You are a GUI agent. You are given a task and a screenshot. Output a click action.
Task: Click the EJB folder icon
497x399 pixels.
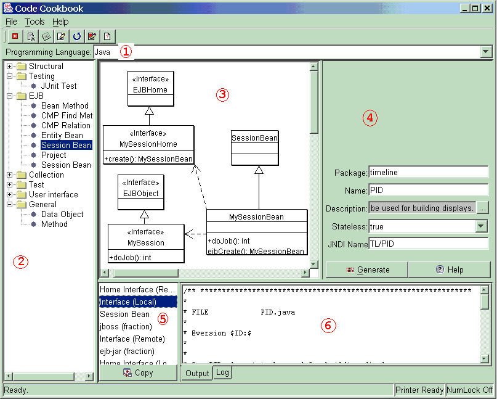pos(22,96)
